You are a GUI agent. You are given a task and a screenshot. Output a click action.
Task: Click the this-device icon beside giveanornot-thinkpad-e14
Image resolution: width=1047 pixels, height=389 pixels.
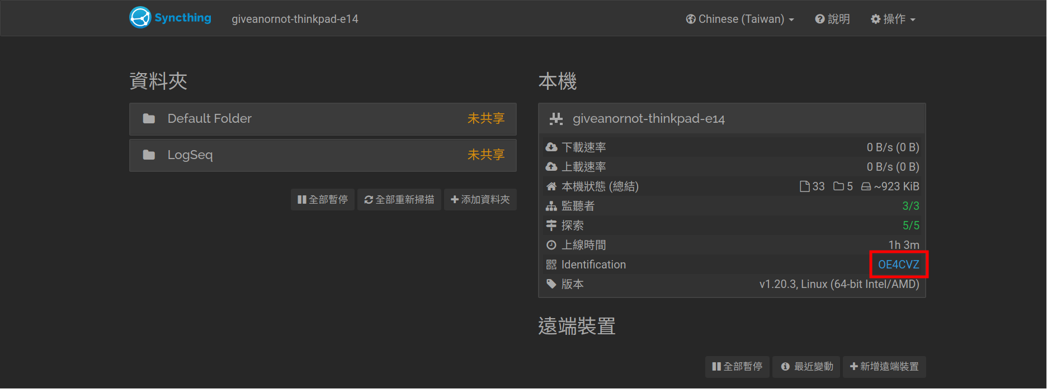click(x=556, y=119)
